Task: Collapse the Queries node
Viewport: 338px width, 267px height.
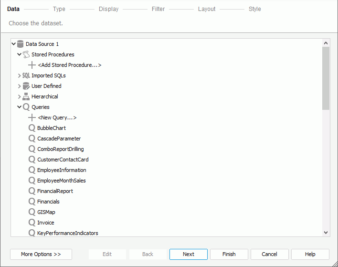Action: tap(20, 107)
